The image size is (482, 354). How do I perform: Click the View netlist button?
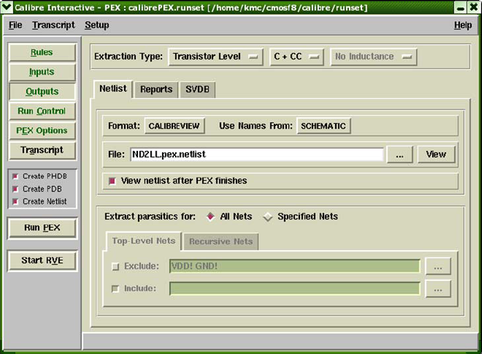click(x=436, y=154)
